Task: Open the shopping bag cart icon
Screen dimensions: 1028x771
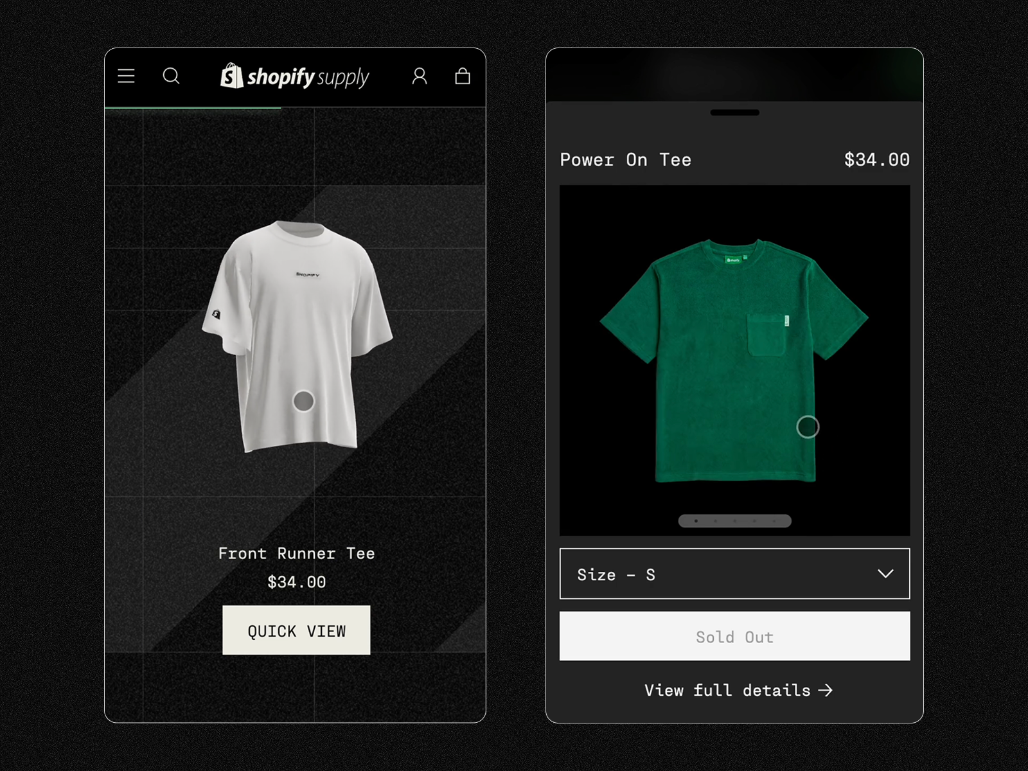Action: click(x=463, y=76)
